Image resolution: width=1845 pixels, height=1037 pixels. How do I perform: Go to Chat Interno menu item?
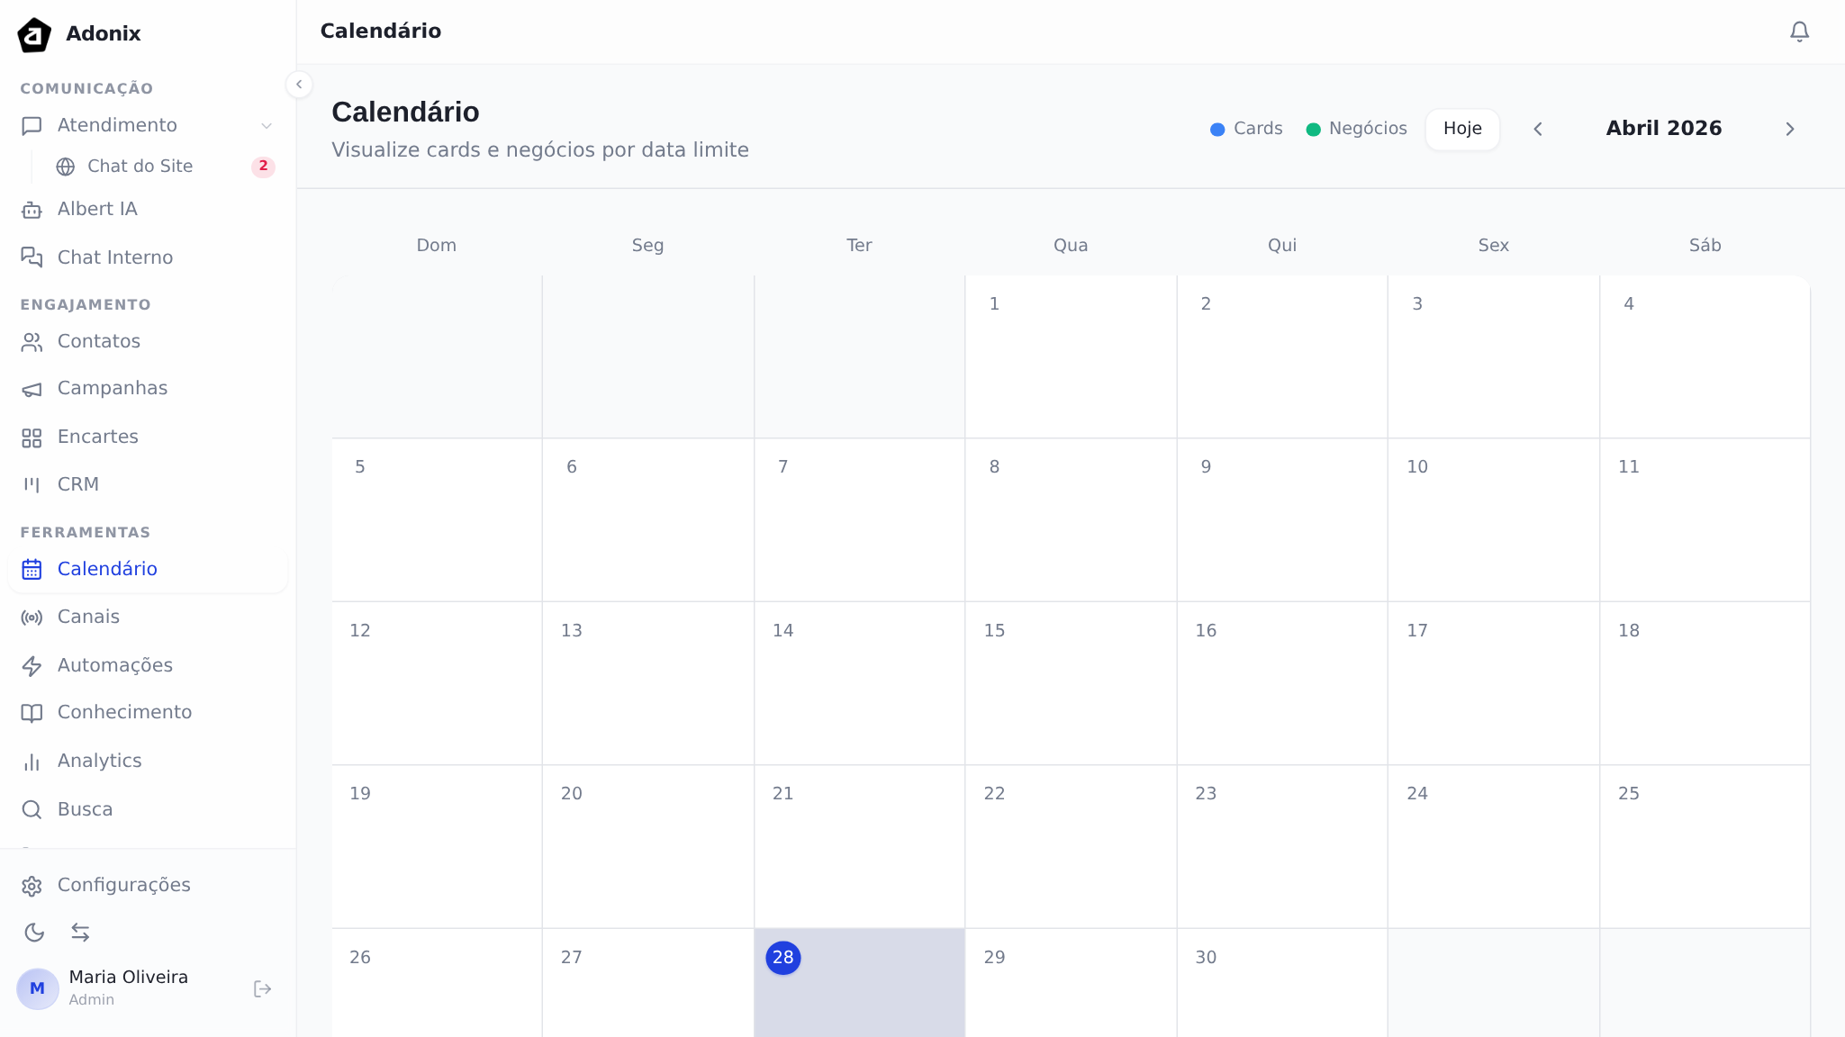coord(148,257)
